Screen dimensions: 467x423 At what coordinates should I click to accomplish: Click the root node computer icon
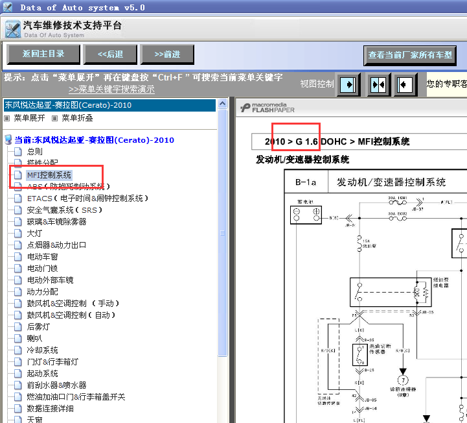8,140
